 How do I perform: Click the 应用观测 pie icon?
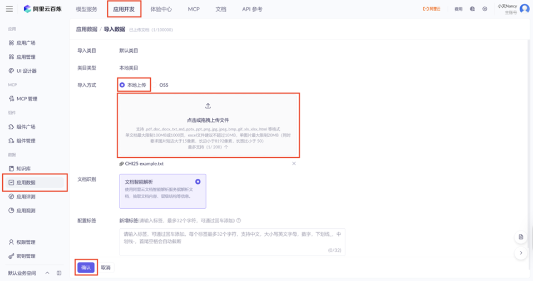(x=11, y=211)
